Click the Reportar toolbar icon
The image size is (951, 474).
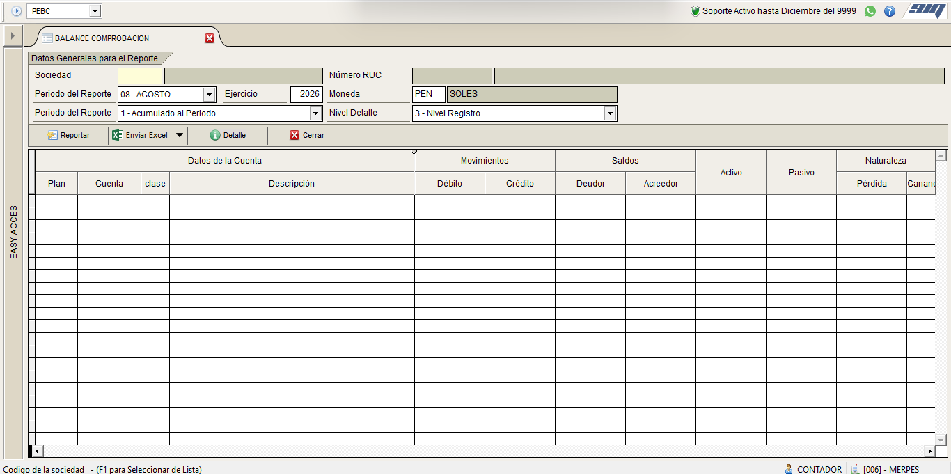tap(52, 135)
